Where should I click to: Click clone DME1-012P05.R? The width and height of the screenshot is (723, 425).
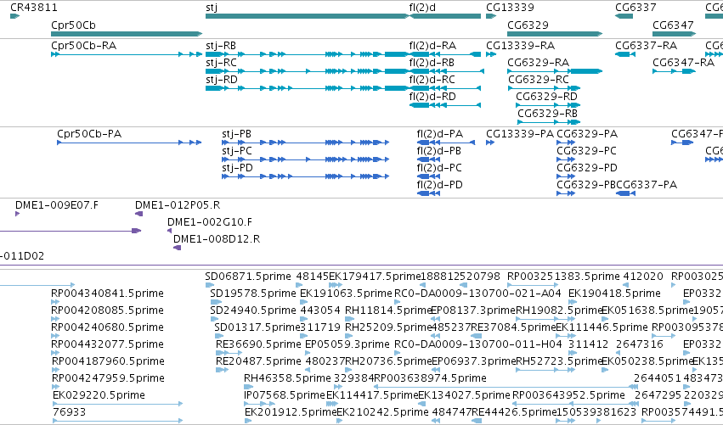138,214
